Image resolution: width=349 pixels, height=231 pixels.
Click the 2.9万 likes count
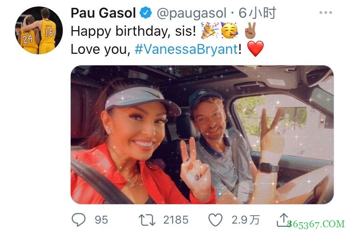pos(246,220)
